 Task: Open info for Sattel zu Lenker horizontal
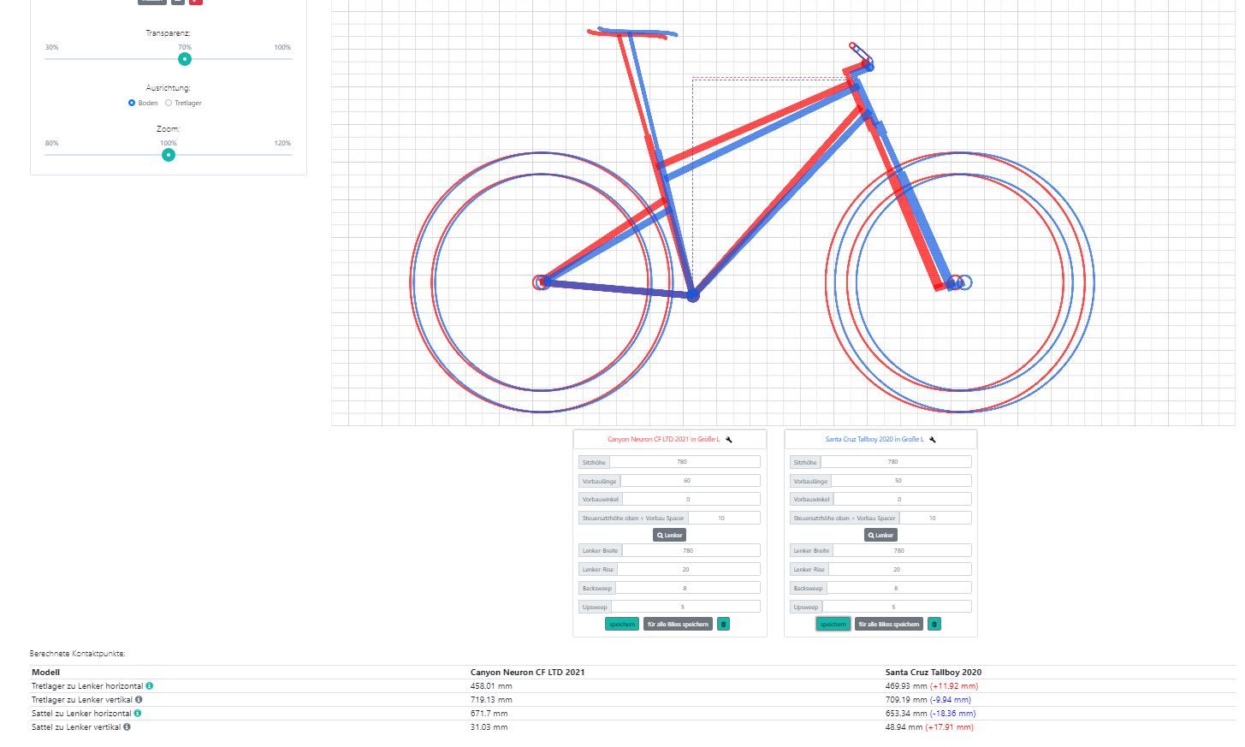click(x=138, y=714)
